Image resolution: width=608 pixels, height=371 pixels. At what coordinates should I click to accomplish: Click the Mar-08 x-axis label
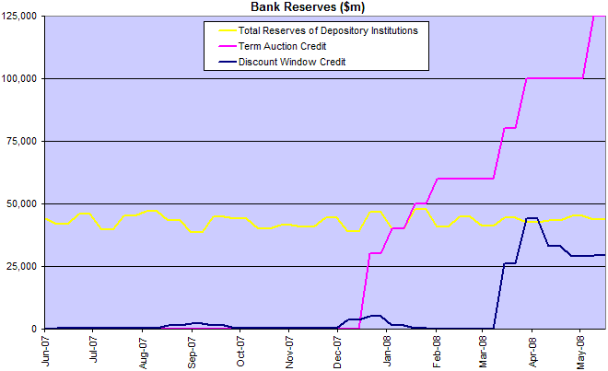(x=483, y=352)
